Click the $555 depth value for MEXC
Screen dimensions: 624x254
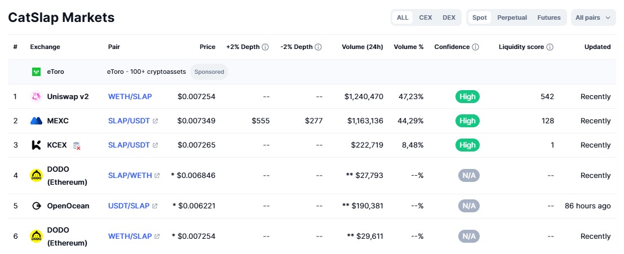point(260,121)
